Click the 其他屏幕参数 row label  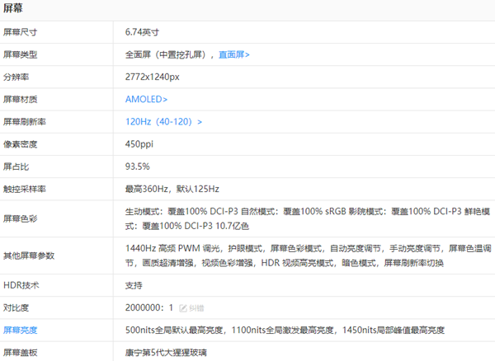coord(29,256)
